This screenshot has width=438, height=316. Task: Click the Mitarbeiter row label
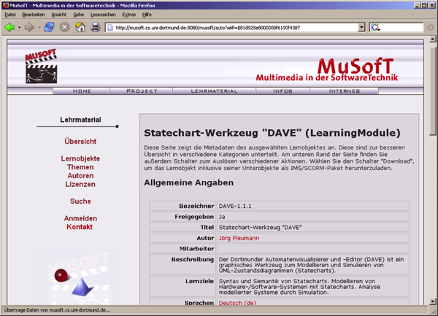196,248
